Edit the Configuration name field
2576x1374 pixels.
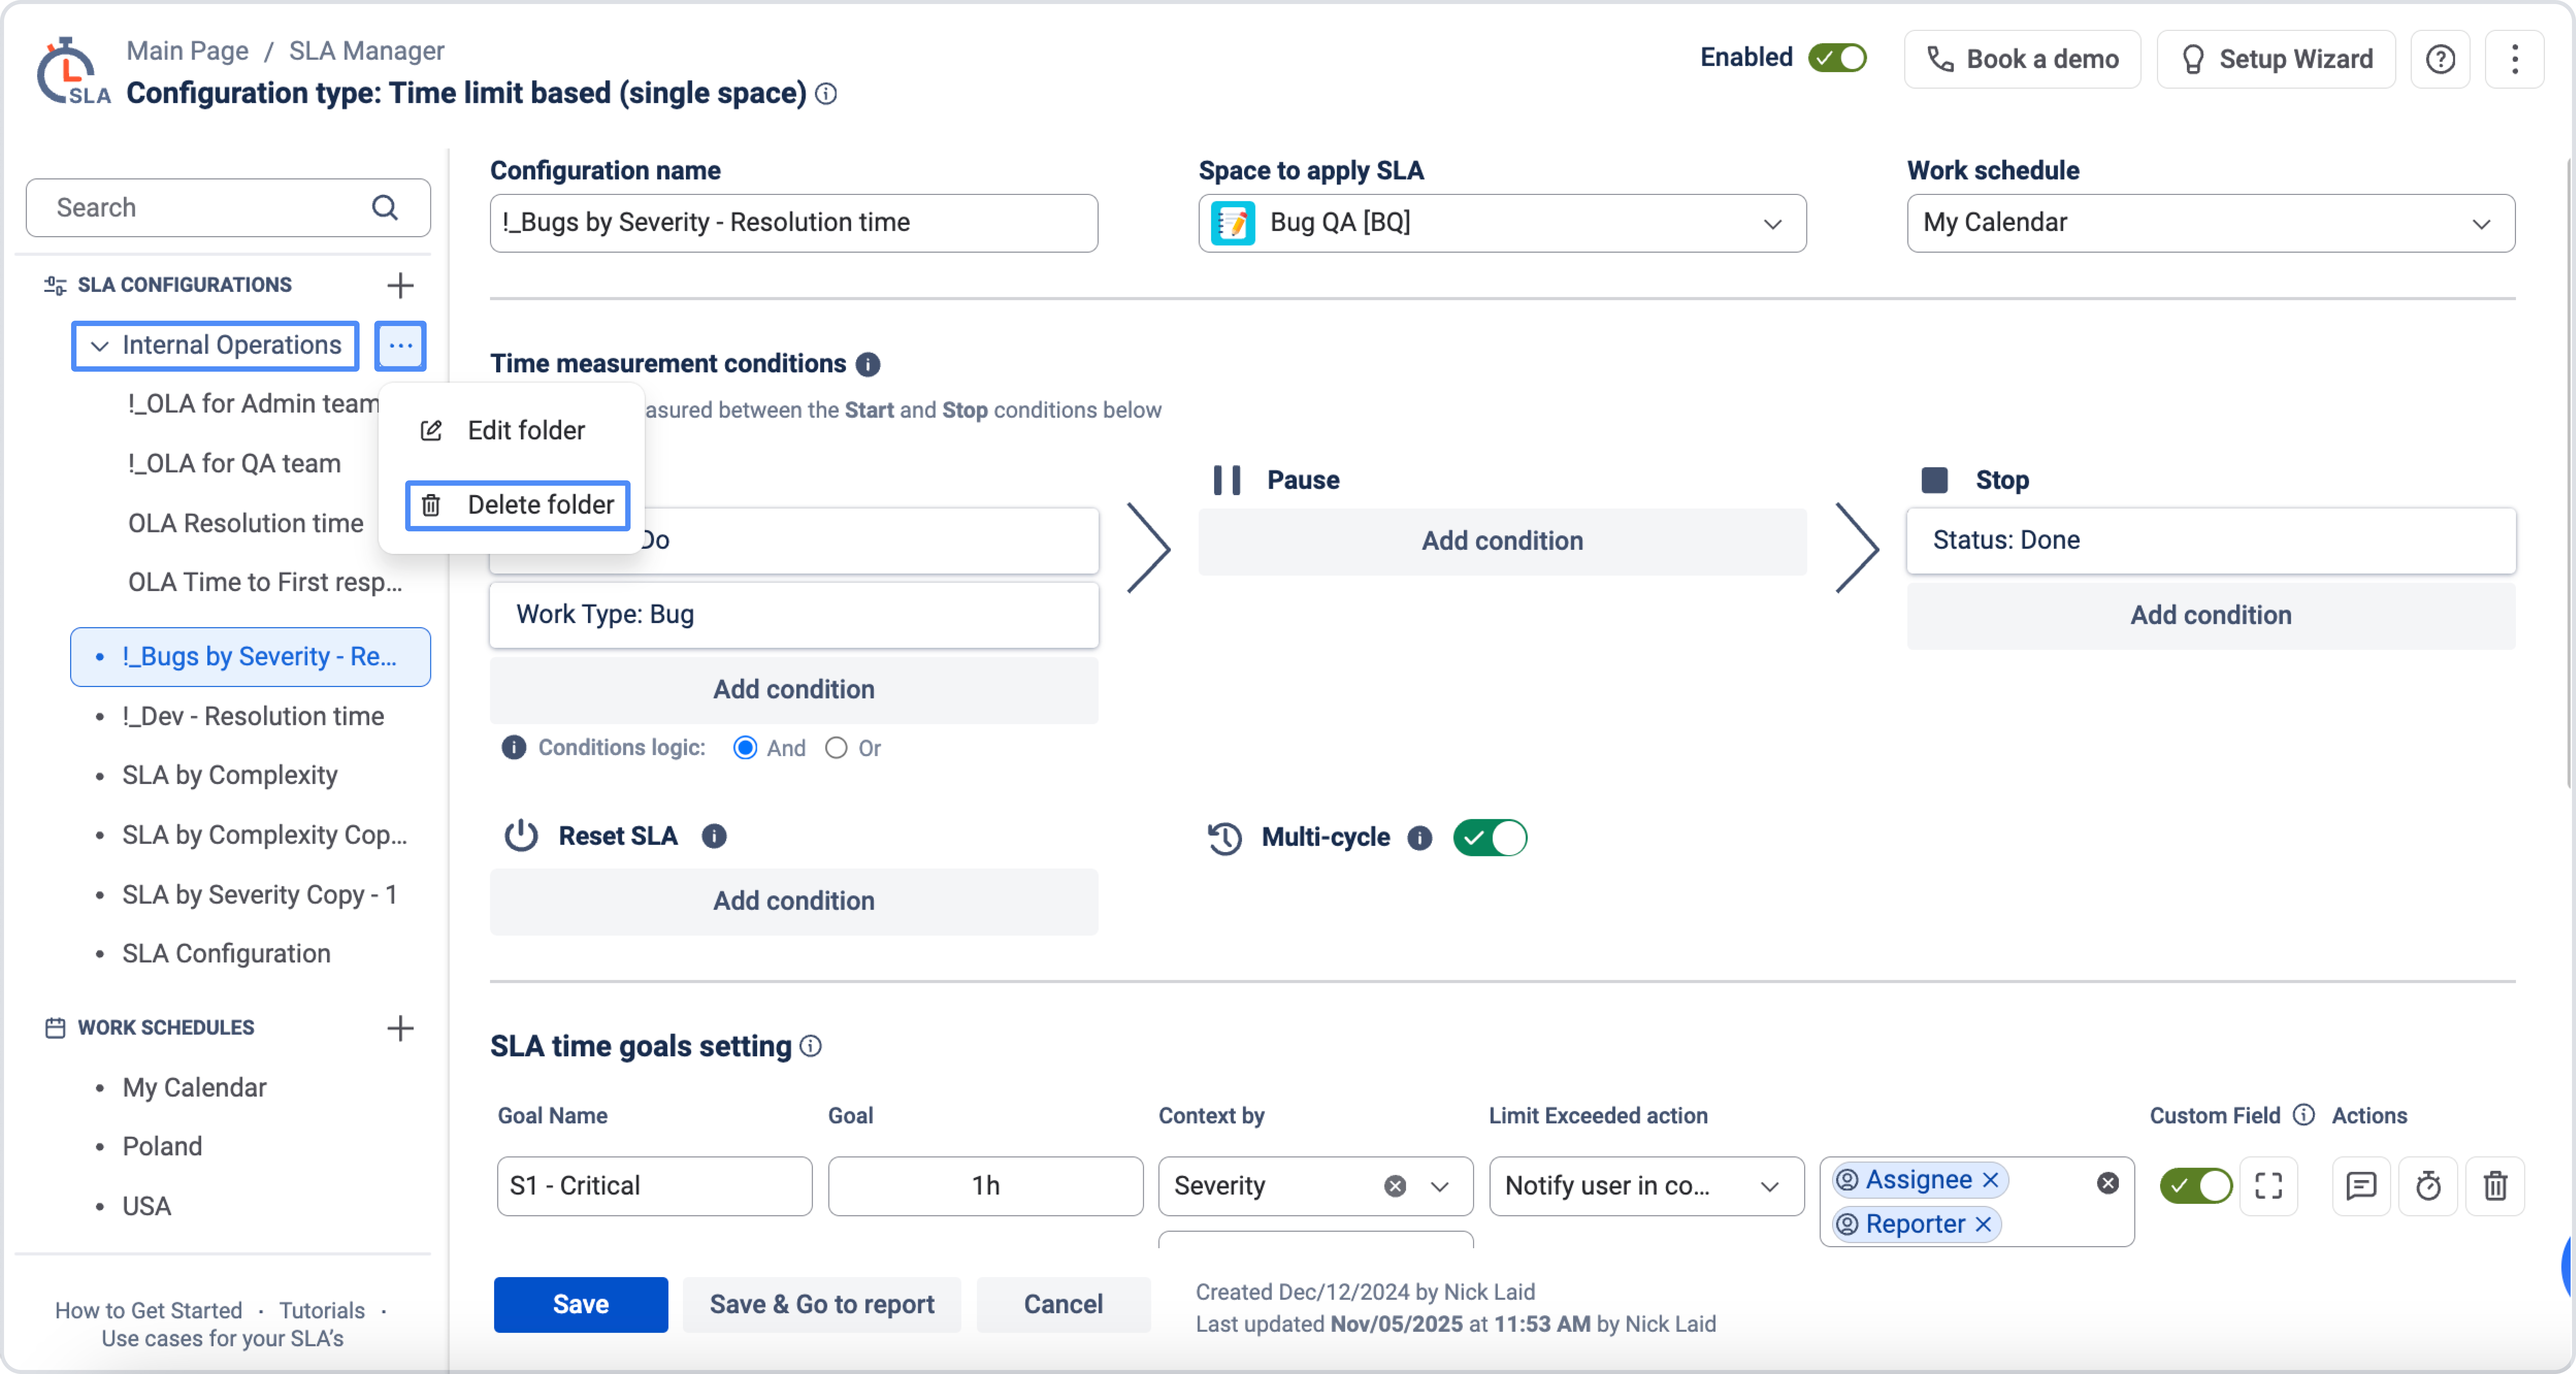pos(794,223)
